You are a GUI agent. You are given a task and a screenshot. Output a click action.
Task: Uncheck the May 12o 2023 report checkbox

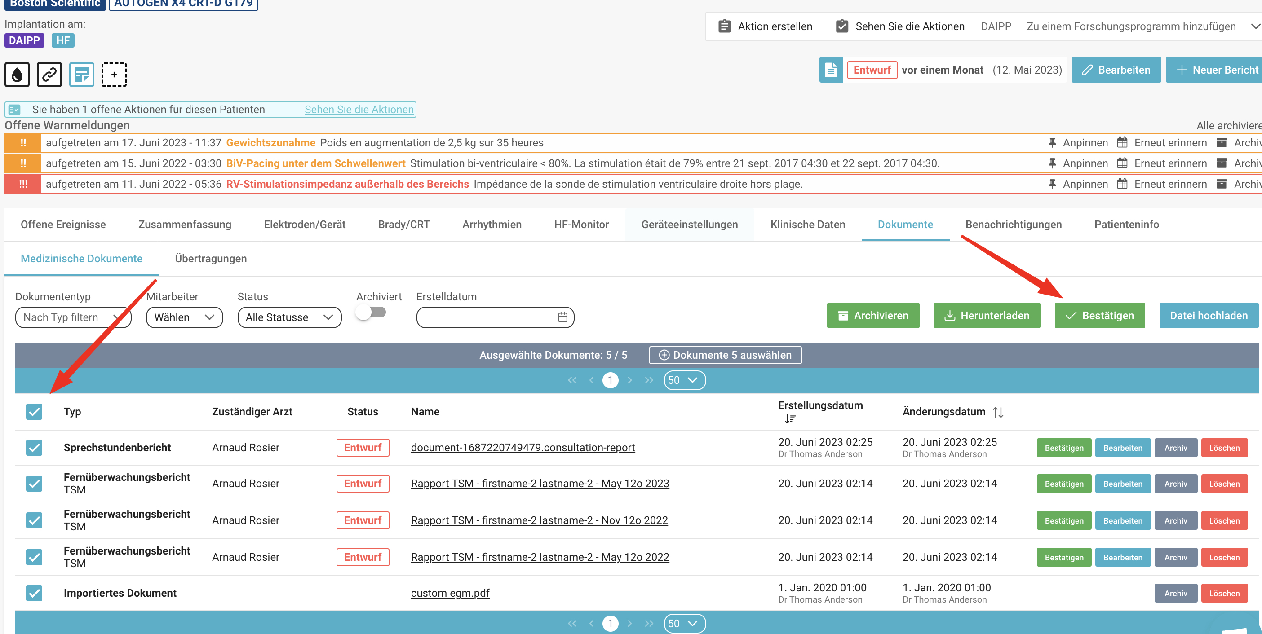click(x=34, y=484)
